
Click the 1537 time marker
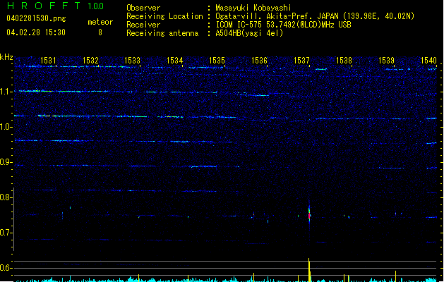302,60
